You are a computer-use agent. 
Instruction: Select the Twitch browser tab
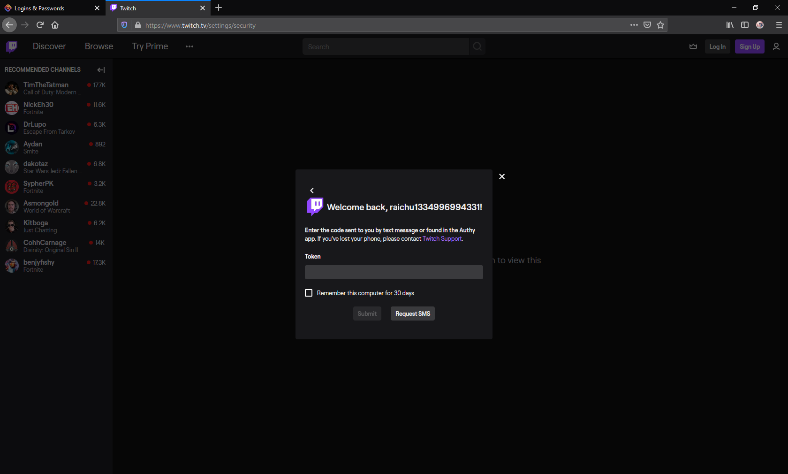click(158, 8)
